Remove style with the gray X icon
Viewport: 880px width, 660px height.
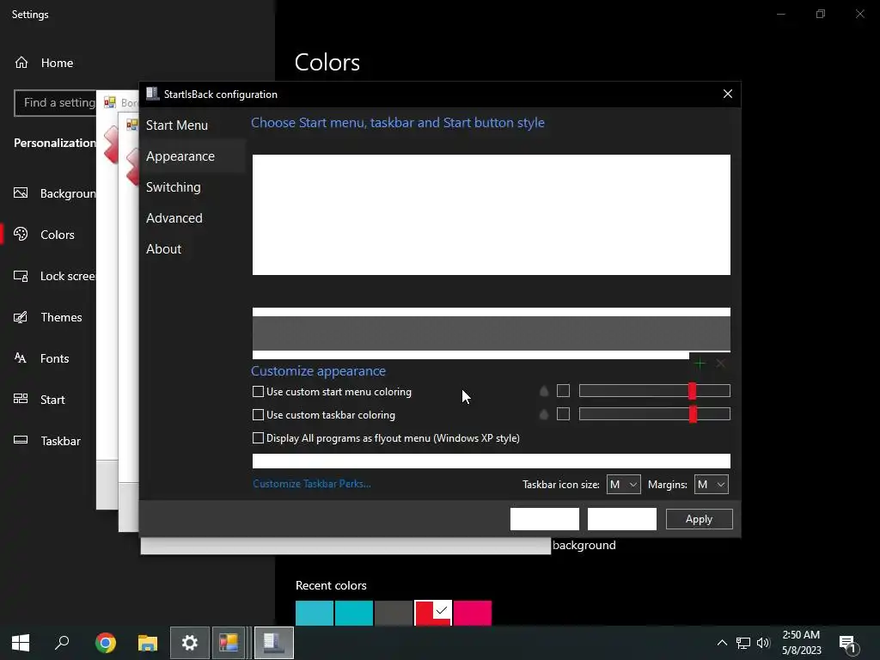[721, 364]
